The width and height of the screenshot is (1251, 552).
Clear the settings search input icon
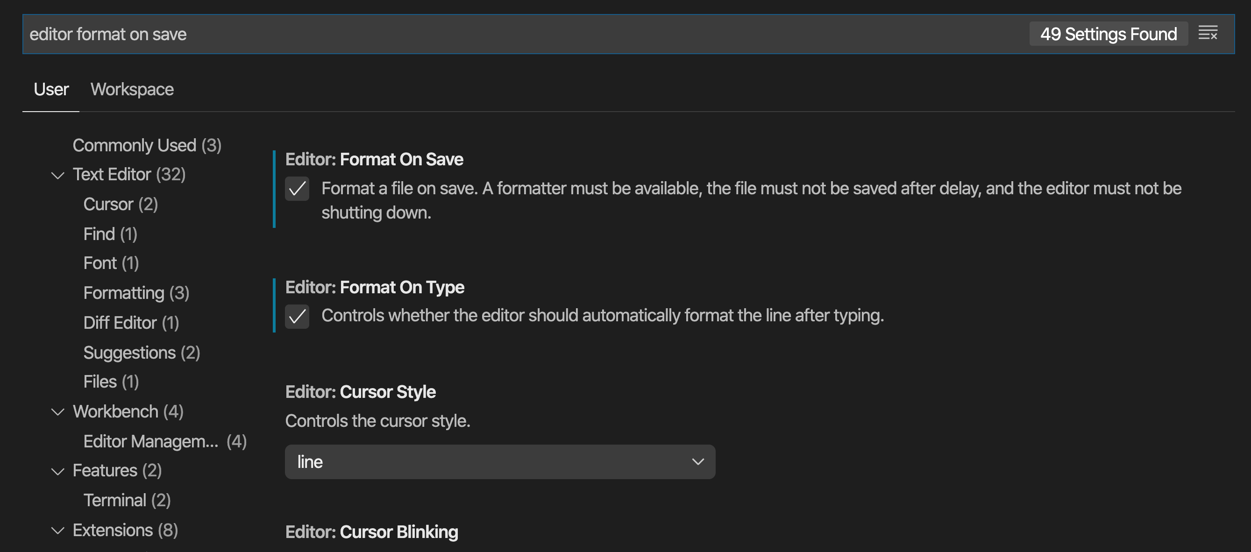(1207, 34)
